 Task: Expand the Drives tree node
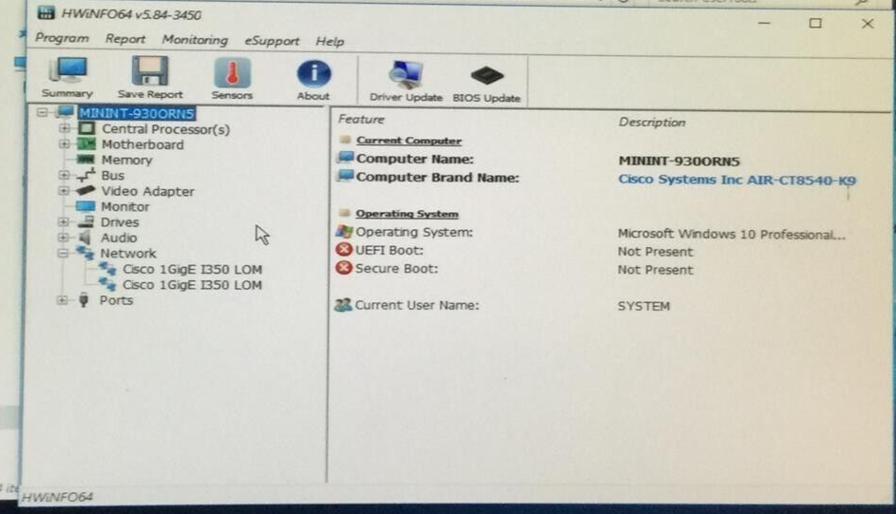64,222
